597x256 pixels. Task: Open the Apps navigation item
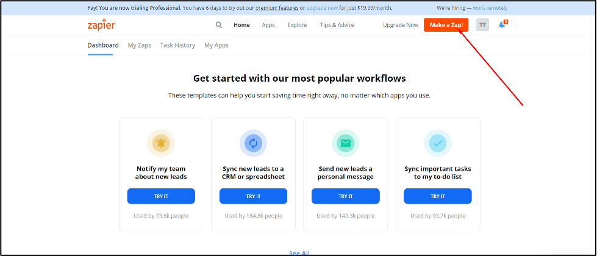point(268,25)
